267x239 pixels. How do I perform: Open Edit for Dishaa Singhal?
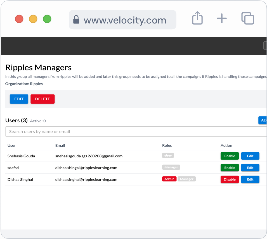point(250,179)
